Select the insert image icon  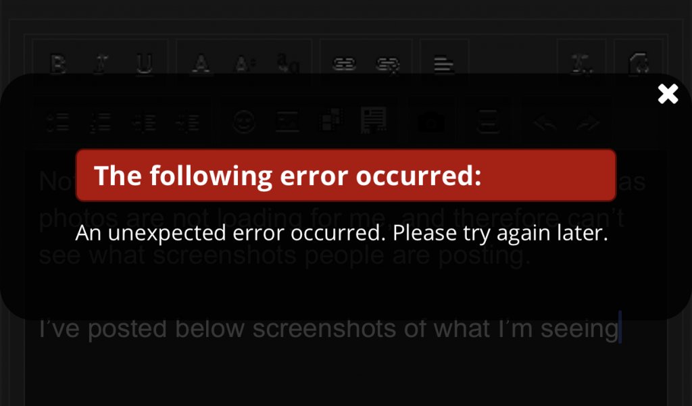[287, 122]
